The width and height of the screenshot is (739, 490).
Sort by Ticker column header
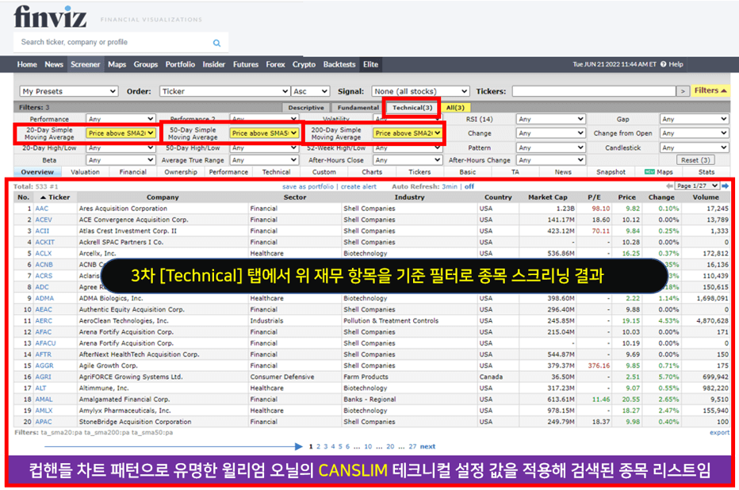point(55,197)
